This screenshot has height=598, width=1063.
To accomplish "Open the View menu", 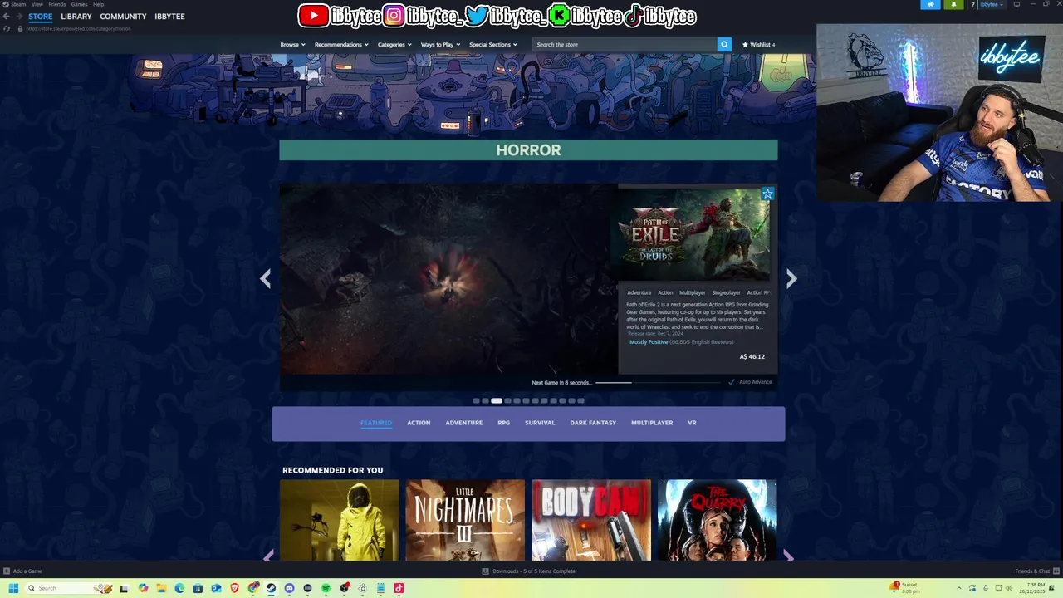I will (x=37, y=4).
